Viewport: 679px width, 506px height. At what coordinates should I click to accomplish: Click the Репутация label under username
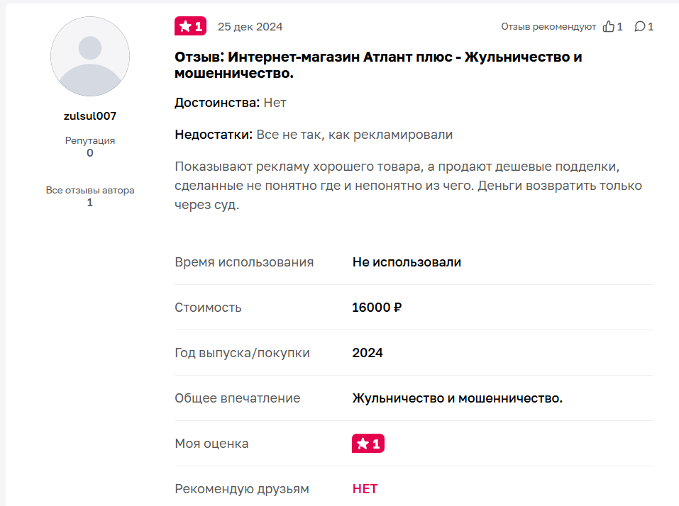90,140
